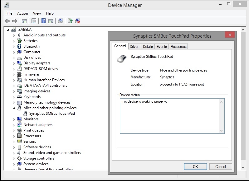Expand the Monitors node

(x=14, y=119)
